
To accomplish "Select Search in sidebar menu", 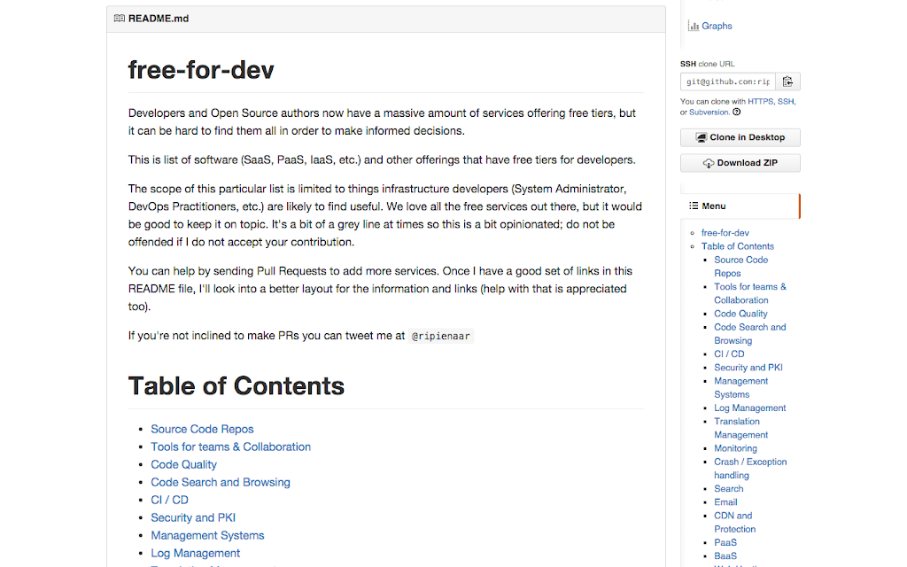I will pyautogui.click(x=728, y=489).
